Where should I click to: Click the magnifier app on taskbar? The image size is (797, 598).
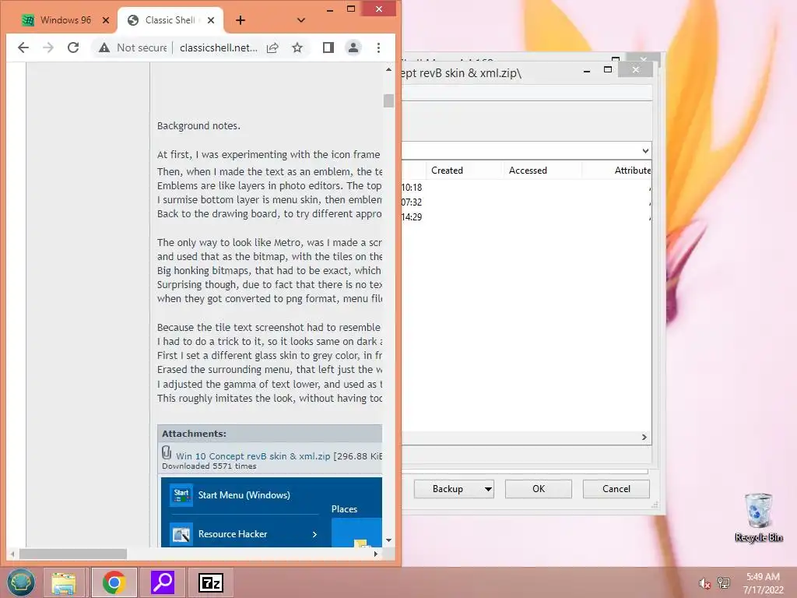[x=163, y=582]
